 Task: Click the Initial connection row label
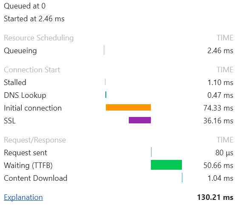tap(33, 108)
